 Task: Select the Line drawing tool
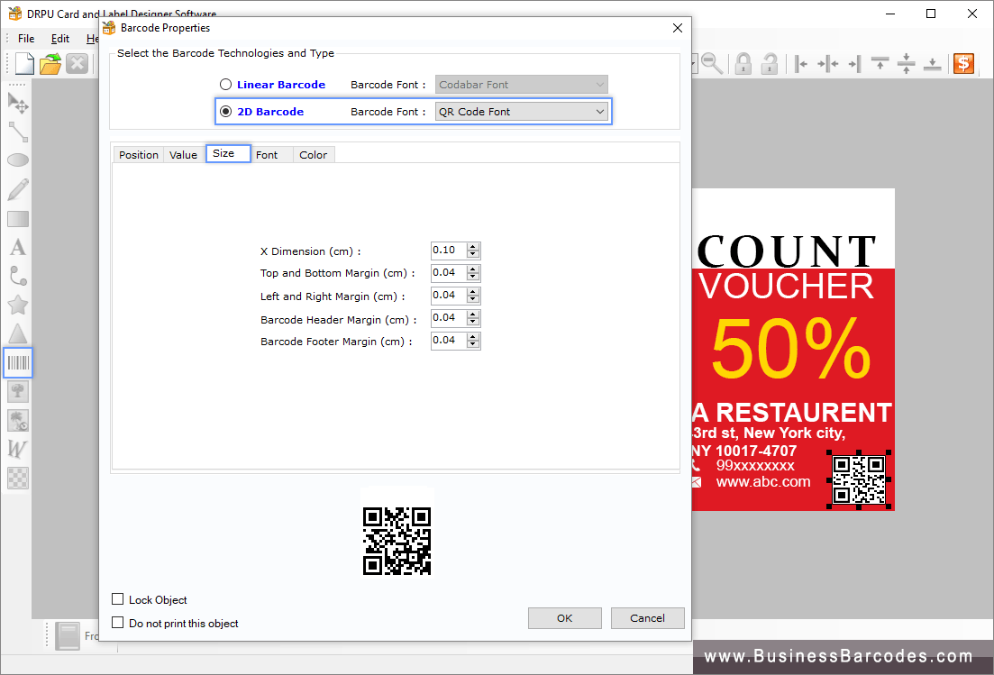(18, 132)
